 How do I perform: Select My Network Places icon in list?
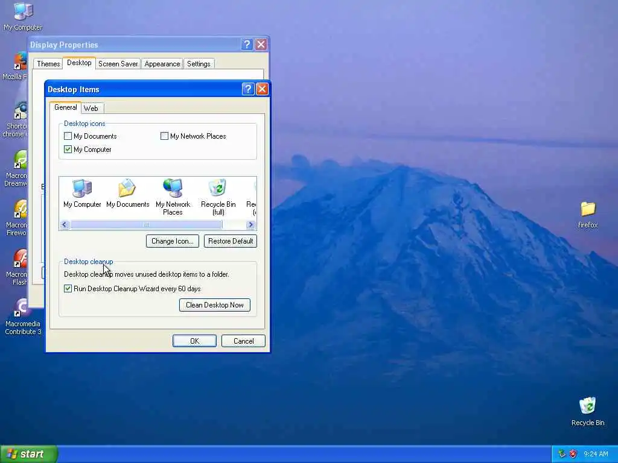(173, 197)
